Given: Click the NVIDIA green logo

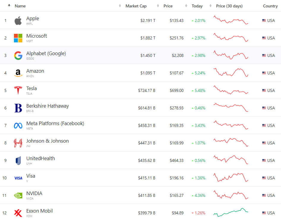Looking at the screenshot, I should (x=18, y=195).
